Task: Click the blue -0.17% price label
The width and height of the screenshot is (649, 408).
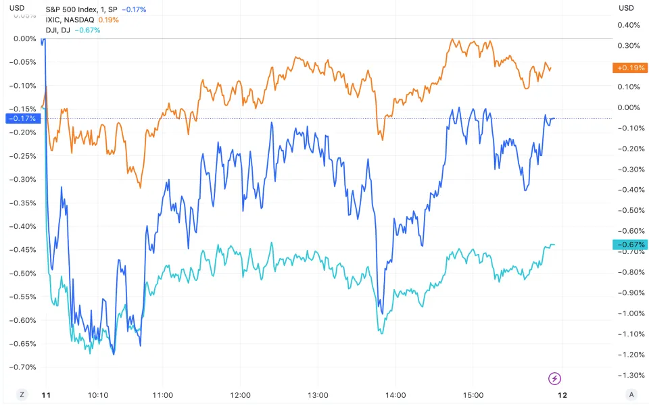Action: coord(22,118)
